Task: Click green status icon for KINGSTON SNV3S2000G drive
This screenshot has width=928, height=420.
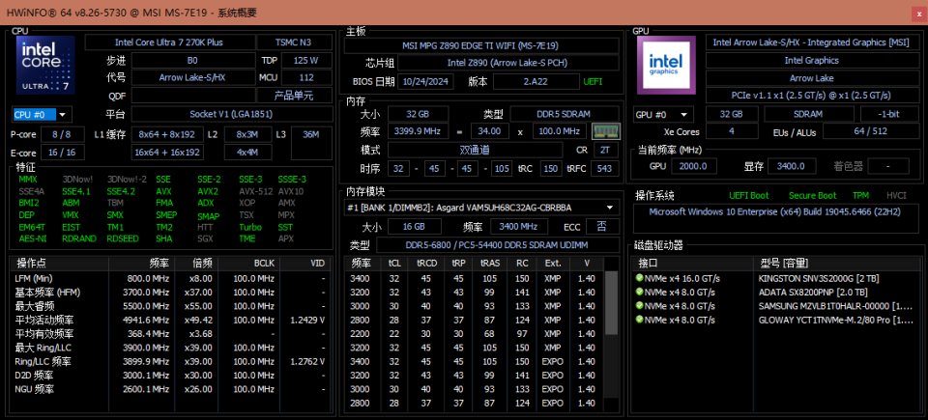Action: point(639,277)
